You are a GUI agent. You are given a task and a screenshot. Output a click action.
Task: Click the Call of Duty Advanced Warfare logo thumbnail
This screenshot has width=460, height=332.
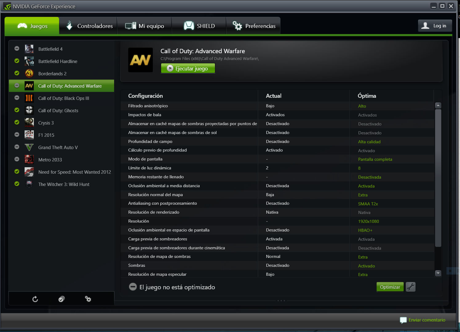(141, 60)
